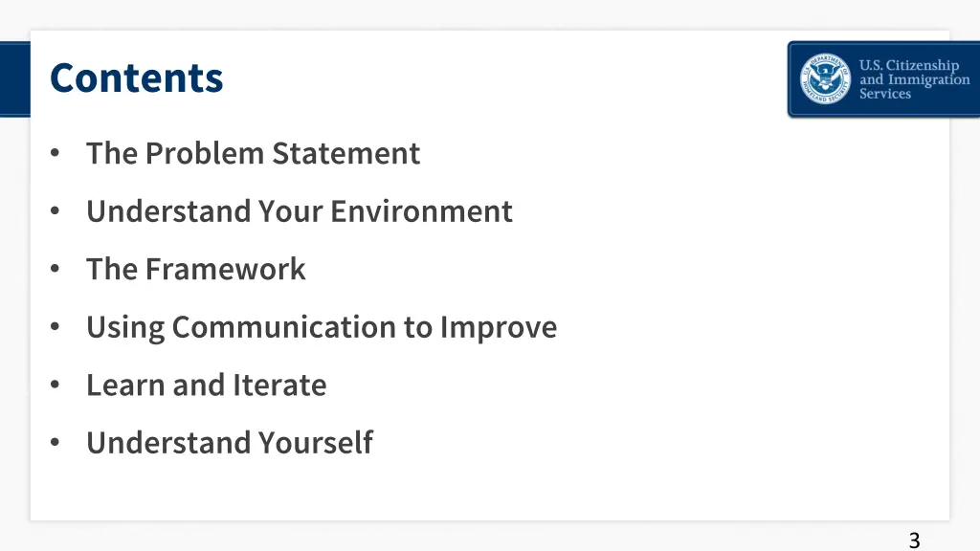Select Understand Yourself entry

(x=230, y=443)
